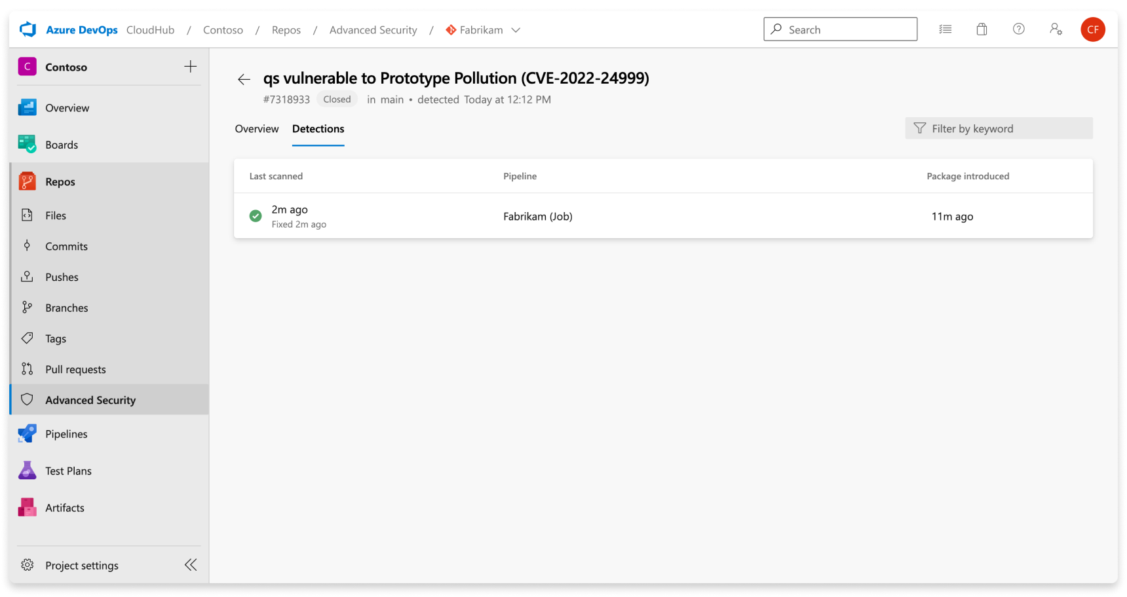Select the Tags icon in the sidebar
This screenshot has height=597, width=1127.
(27, 338)
